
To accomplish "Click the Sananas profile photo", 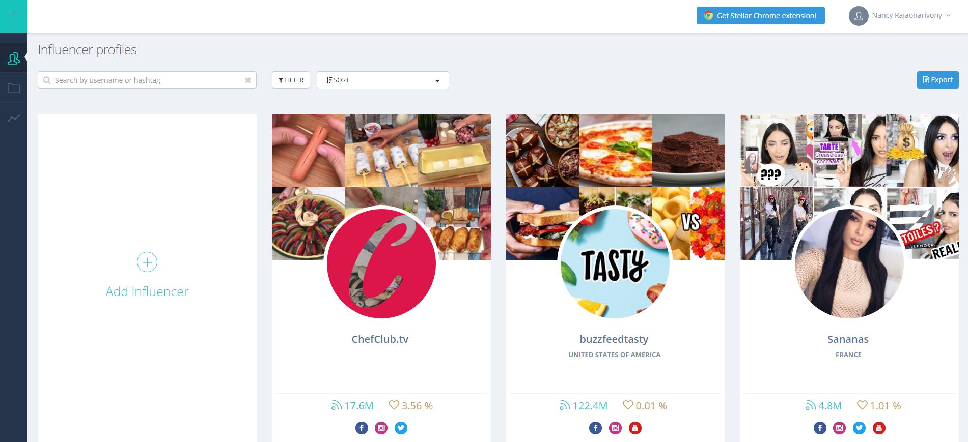I will (849, 263).
